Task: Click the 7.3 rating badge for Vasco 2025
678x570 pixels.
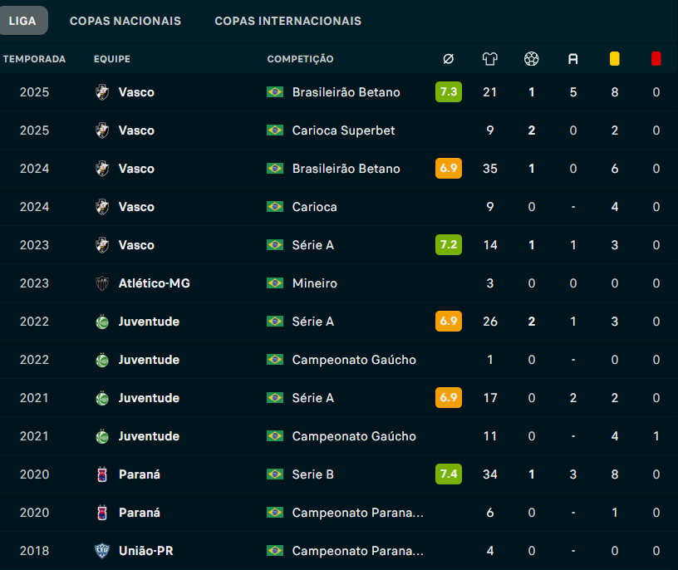Action: [x=449, y=92]
